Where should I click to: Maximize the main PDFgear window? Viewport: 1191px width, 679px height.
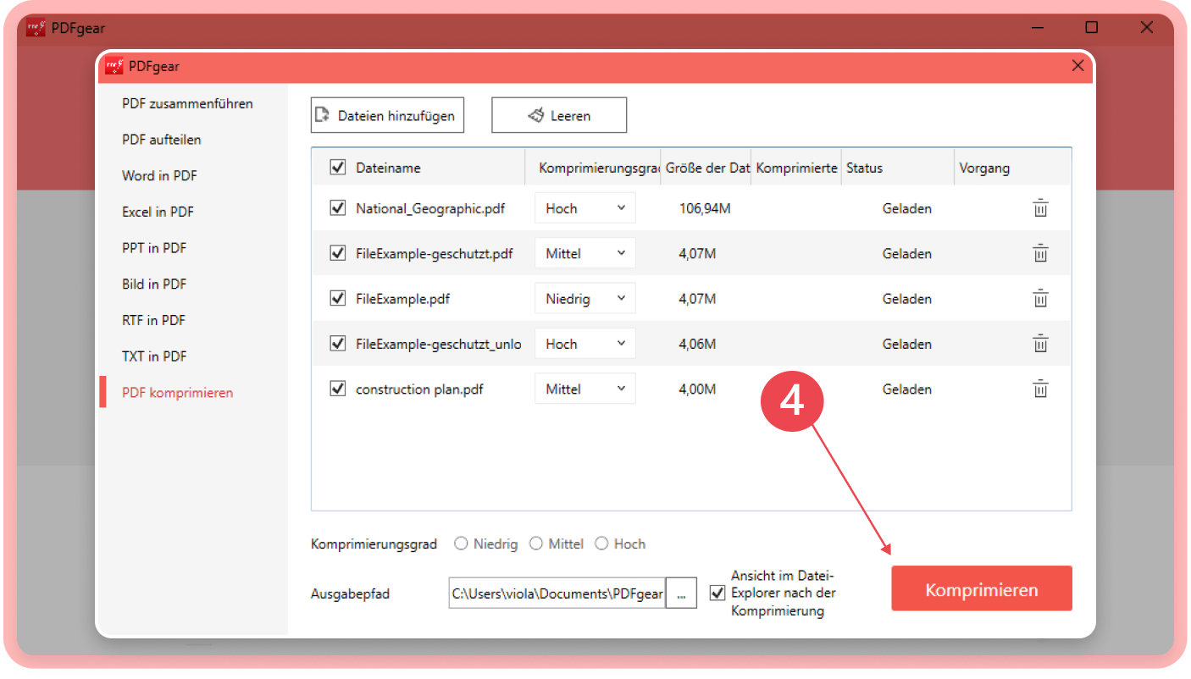[1092, 28]
